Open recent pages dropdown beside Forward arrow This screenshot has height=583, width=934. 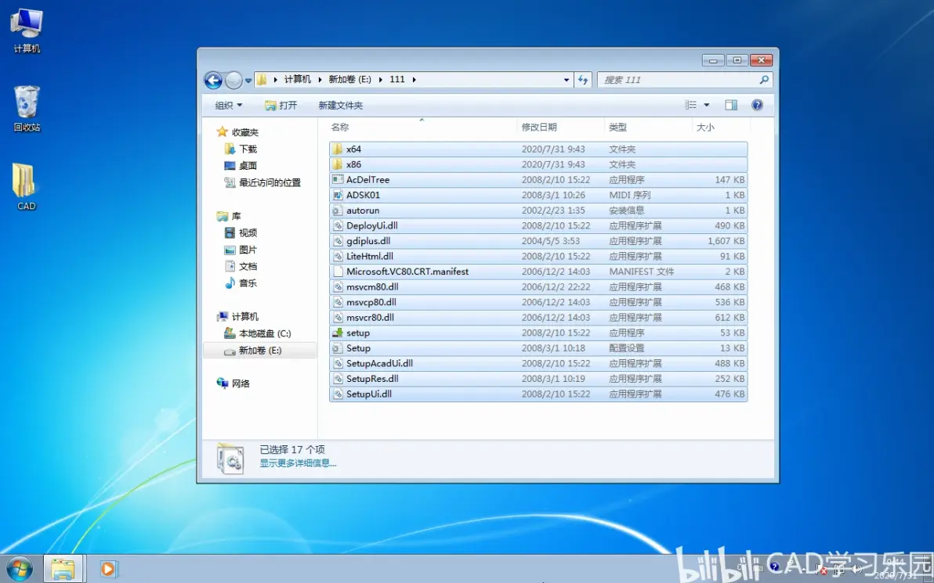(248, 81)
